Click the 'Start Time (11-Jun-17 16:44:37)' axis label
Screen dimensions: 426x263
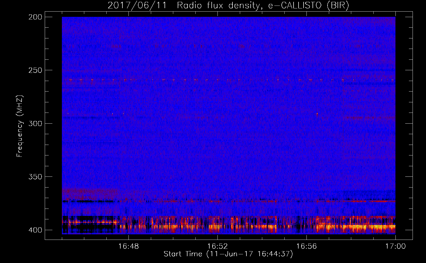228,254
